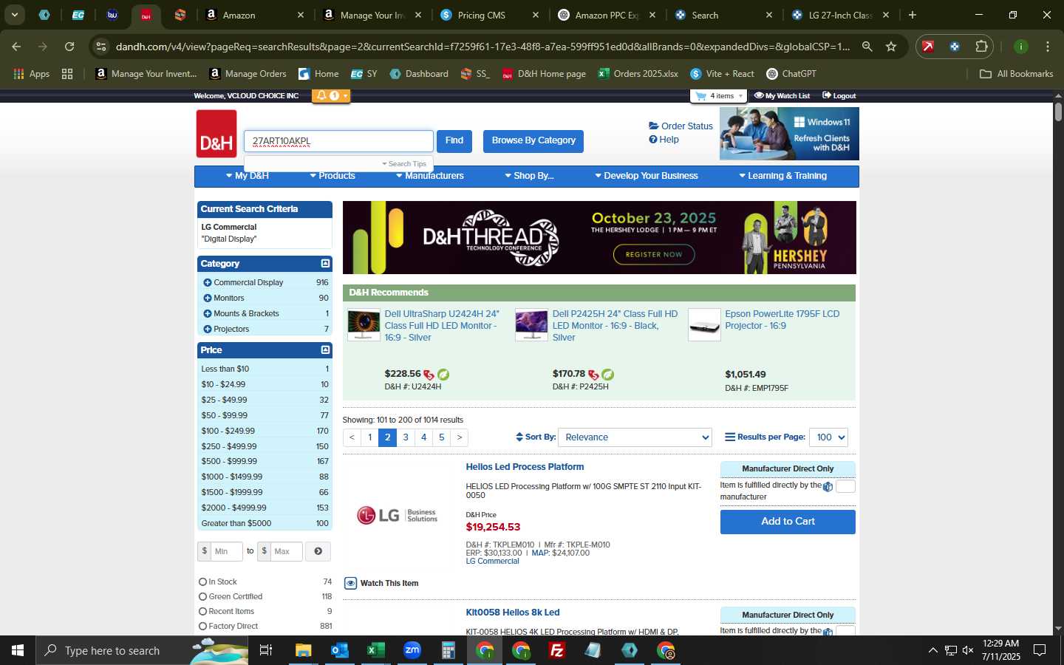The width and height of the screenshot is (1064, 665).
Task: Click the Max price field
Action: click(286, 551)
